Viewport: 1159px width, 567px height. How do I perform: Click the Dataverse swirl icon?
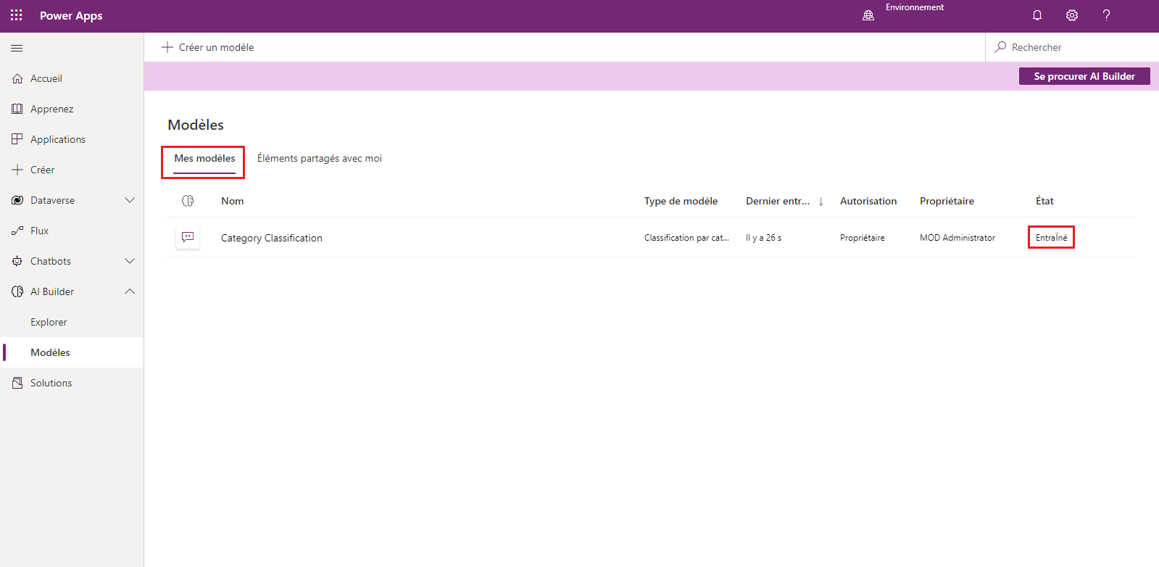click(x=17, y=200)
